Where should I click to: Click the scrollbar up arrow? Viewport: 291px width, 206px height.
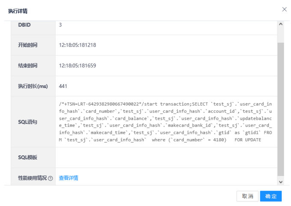tap(281, 24)
